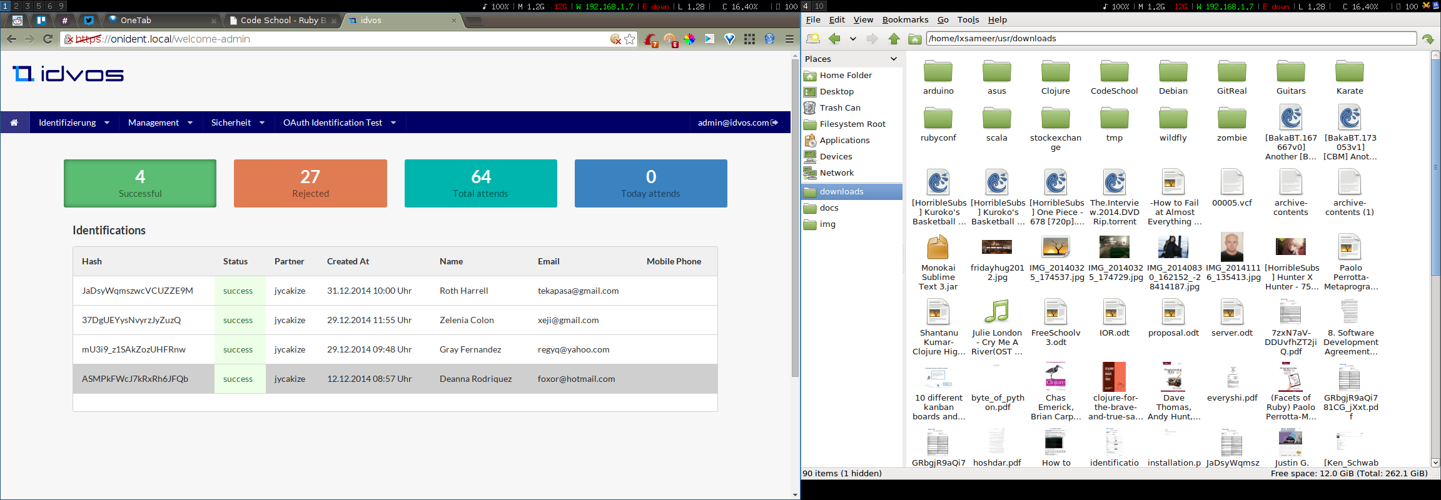Open Network in Places sidebar
Screen dimensions: 1441x500
pyautogui.click(x=837, y=172)
